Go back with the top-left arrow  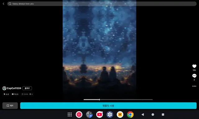3,4
